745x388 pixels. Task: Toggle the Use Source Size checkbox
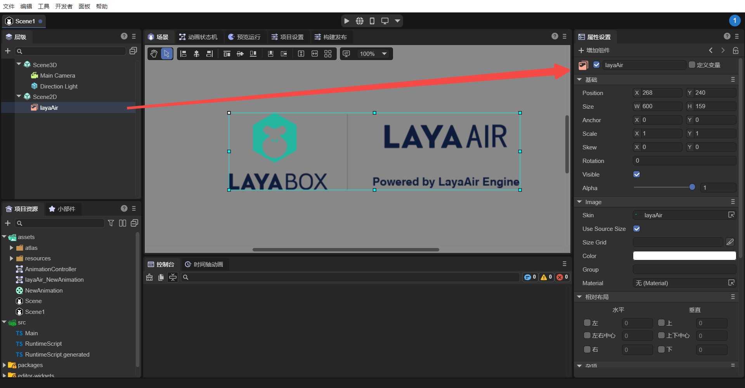point(637,229)
